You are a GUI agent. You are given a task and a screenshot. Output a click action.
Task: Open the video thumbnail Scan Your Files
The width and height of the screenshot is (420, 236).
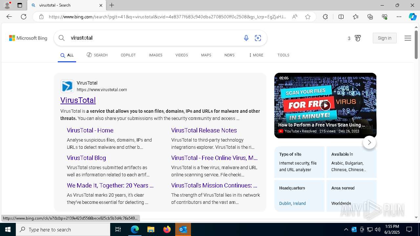[x=325, y=106]
